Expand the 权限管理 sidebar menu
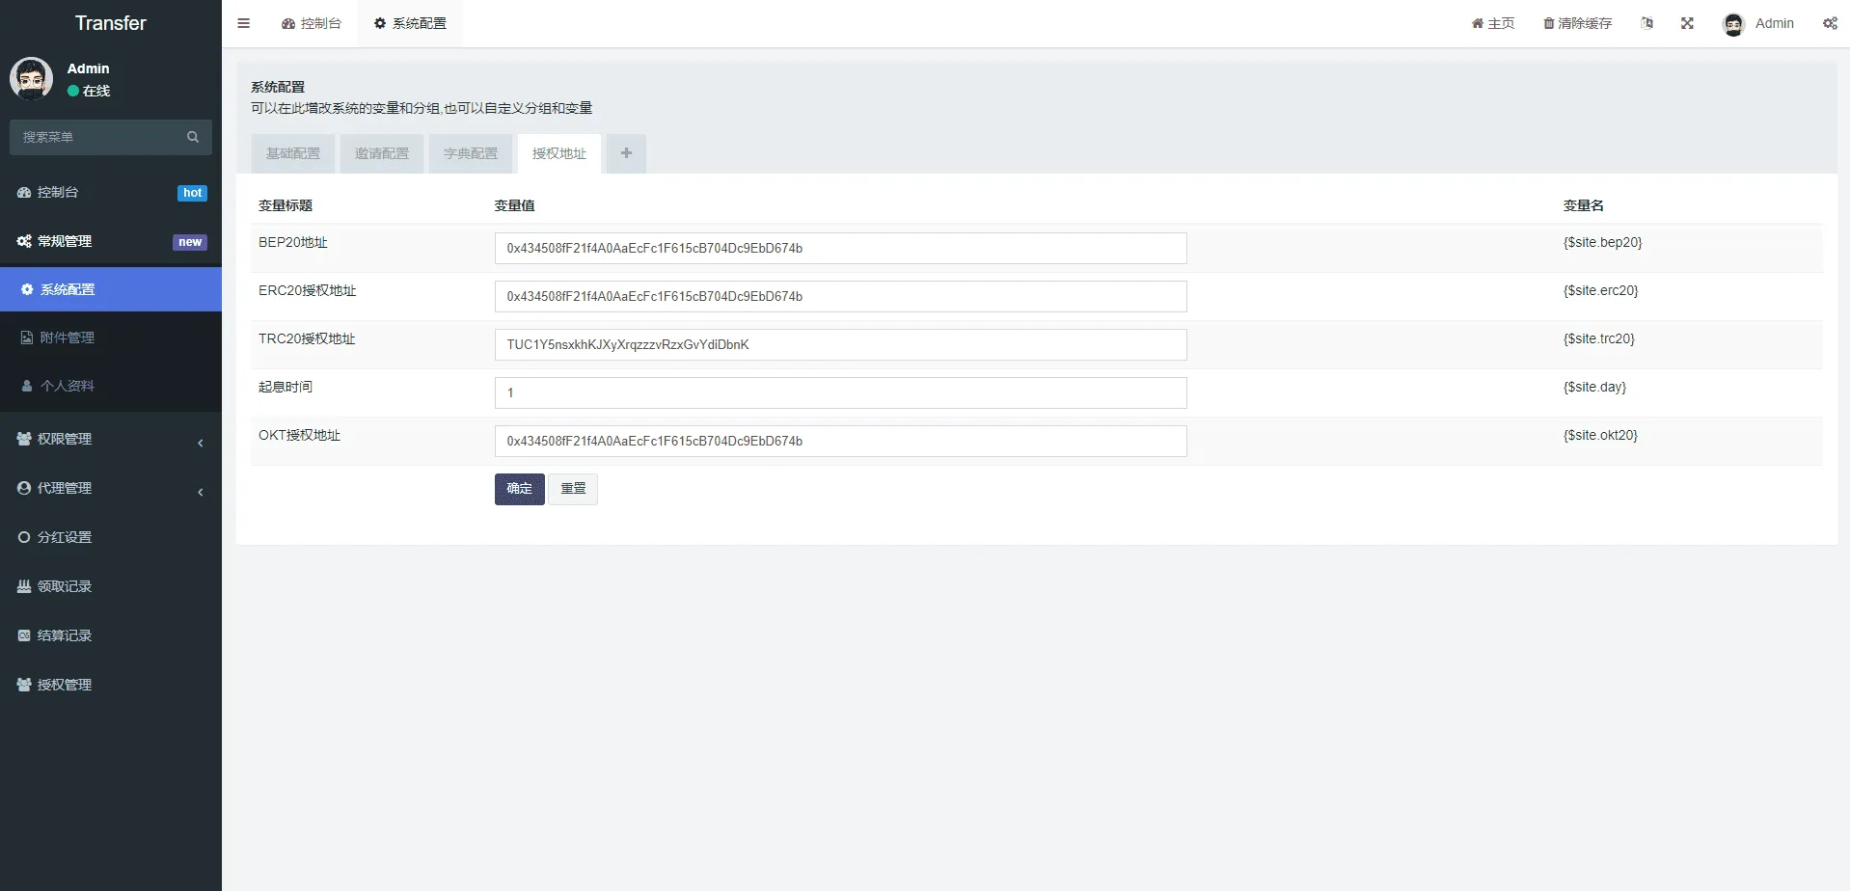This screenshot has width=1850, height=891. coord(110,439)
